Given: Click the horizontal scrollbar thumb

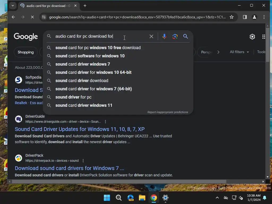Looking at the screenshot, I should (119, 181).
